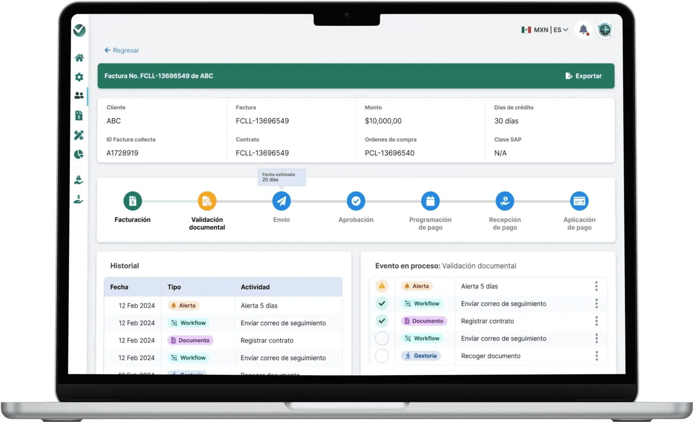Open the invoice document sidebar icon
This screenshot has height=422, width=693.
pyautogui.click(x=79, y=116)
